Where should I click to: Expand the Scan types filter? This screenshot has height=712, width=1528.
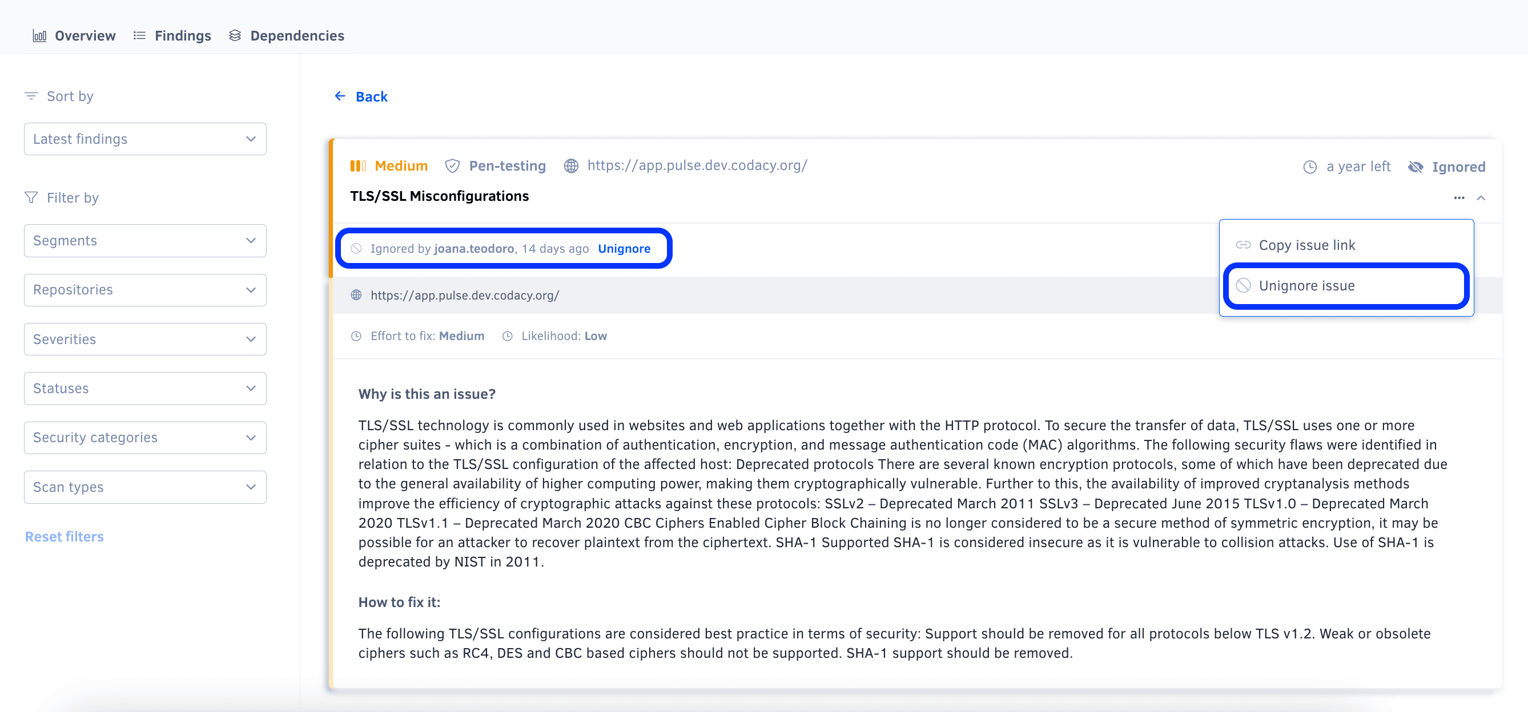pyautogui.click(x=144, y=487)
